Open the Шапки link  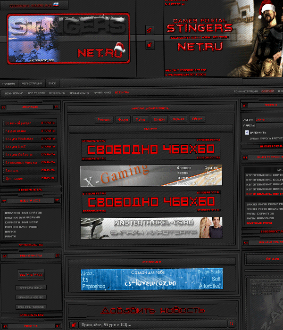[x=10, y=231]
